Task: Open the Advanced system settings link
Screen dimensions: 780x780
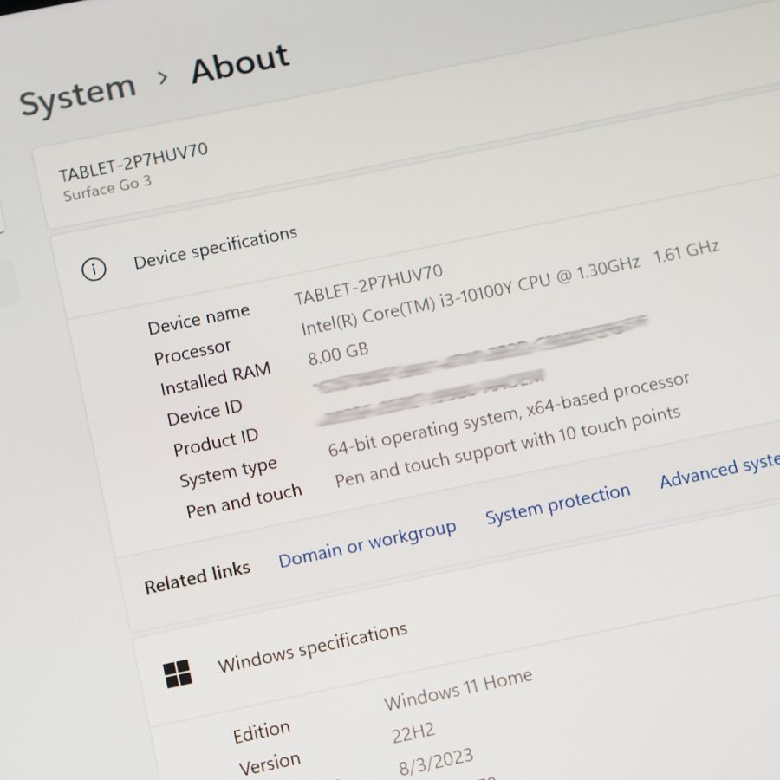Action: [719, 471]
